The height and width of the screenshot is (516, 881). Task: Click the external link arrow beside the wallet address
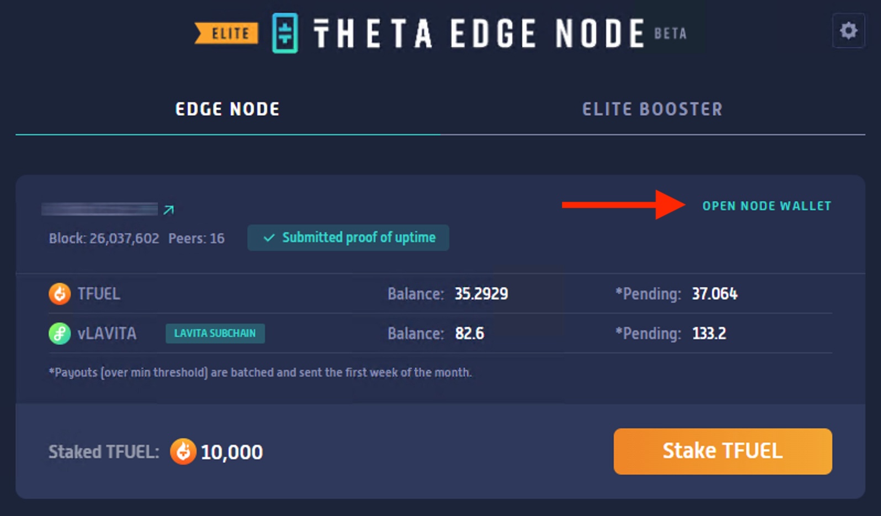pyautogui.click(x=169, y=209)
